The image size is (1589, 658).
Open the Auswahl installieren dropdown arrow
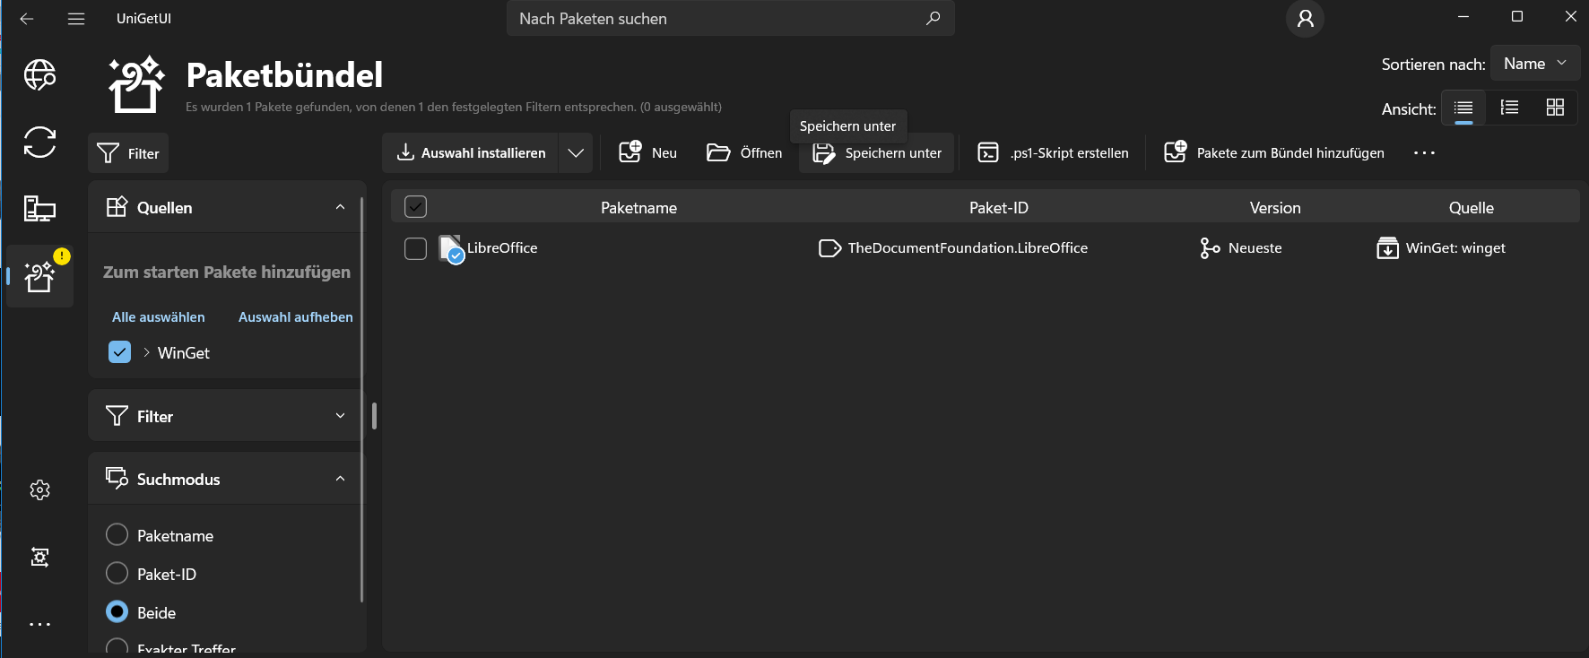(576, 153)
